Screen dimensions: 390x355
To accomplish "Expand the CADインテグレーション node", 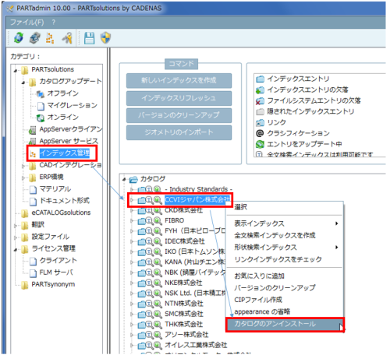I will click(23, 166).
